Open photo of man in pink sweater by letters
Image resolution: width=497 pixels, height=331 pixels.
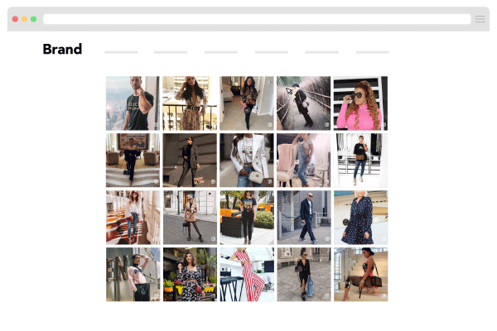click(x=133, y=275)
